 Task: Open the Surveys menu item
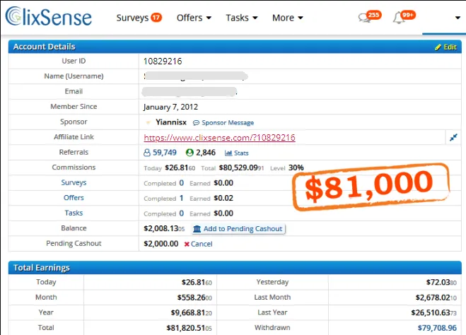tap(132, 18)
